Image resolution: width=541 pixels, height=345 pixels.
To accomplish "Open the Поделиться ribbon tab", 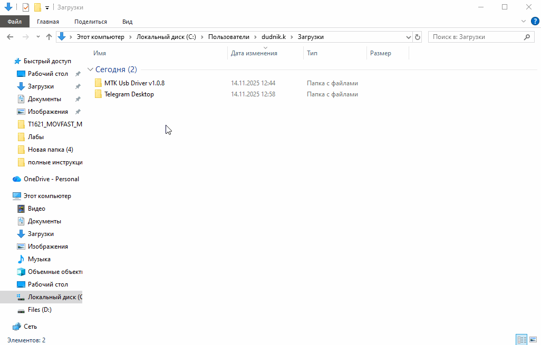I will pyautogui.click(x=91, y=22).
